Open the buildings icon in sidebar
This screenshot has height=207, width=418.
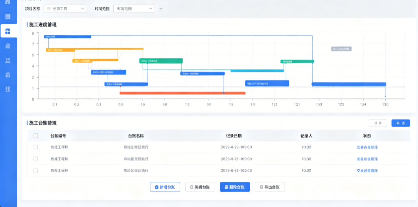8,46
